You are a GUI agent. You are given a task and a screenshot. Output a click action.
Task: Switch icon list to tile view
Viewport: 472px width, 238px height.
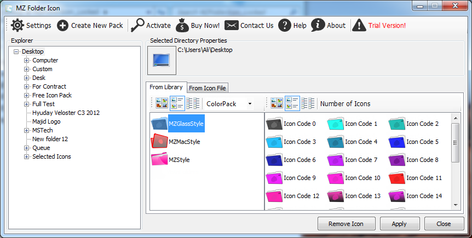[292, 103]
